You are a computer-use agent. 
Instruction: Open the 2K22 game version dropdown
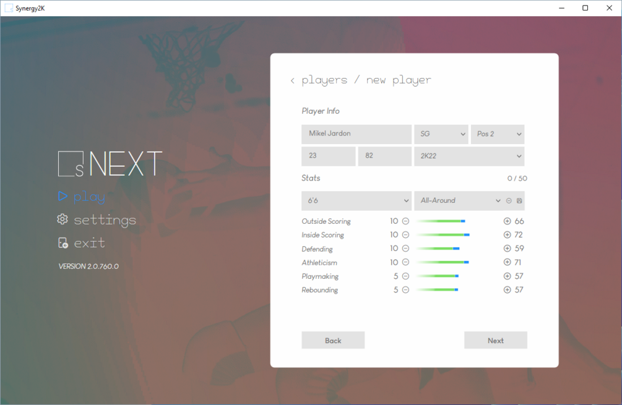click(469, 156)
